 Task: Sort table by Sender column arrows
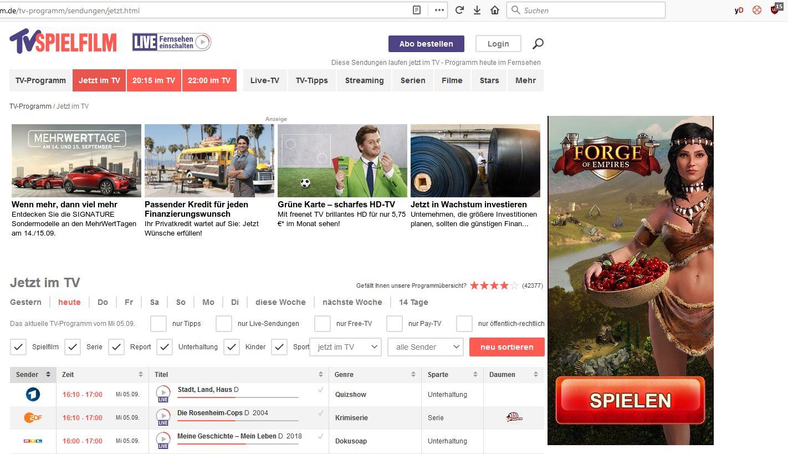point(48,375)
